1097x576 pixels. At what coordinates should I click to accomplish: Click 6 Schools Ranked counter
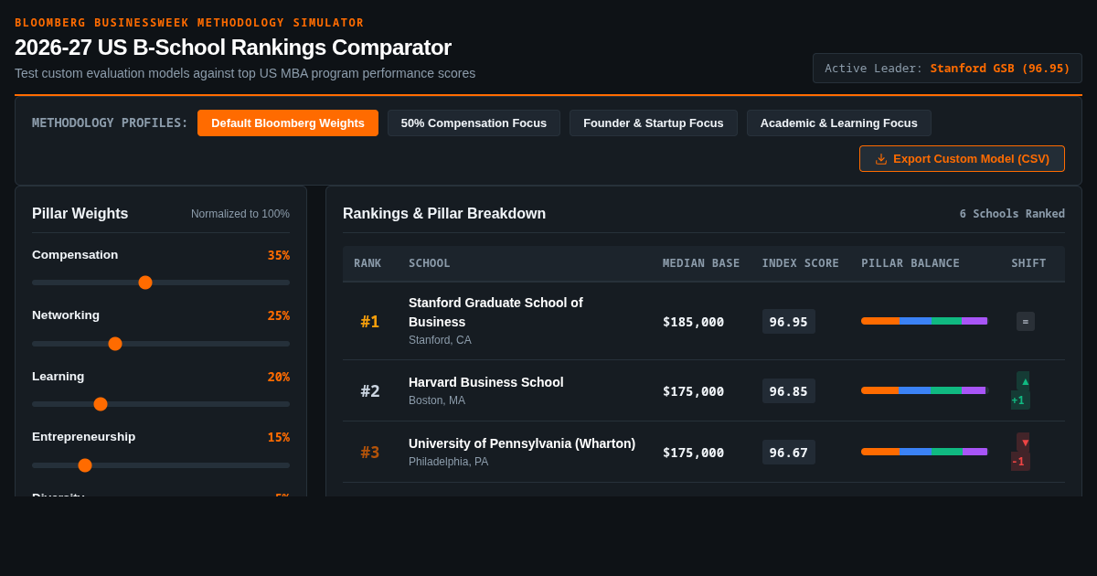1012,214
